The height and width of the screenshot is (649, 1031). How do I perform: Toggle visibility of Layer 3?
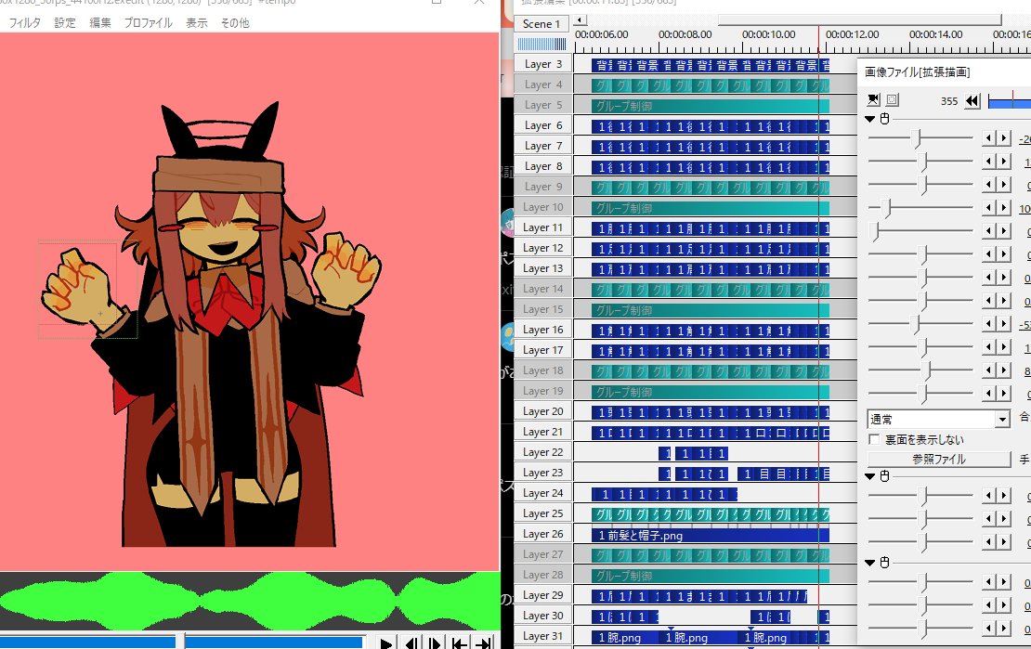[543, 64]
